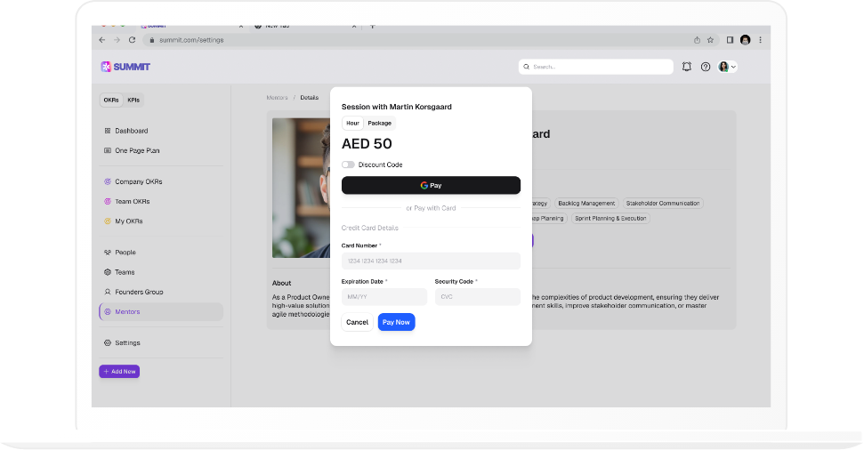This screenshot has height=450, width=864.
Task: Click the About heading
Action: coord(281,283)
